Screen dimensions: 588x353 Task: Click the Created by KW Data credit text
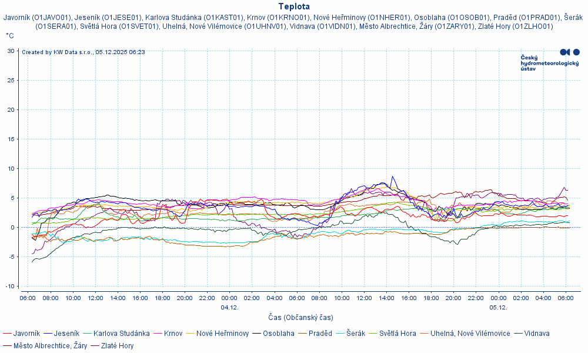83,52
